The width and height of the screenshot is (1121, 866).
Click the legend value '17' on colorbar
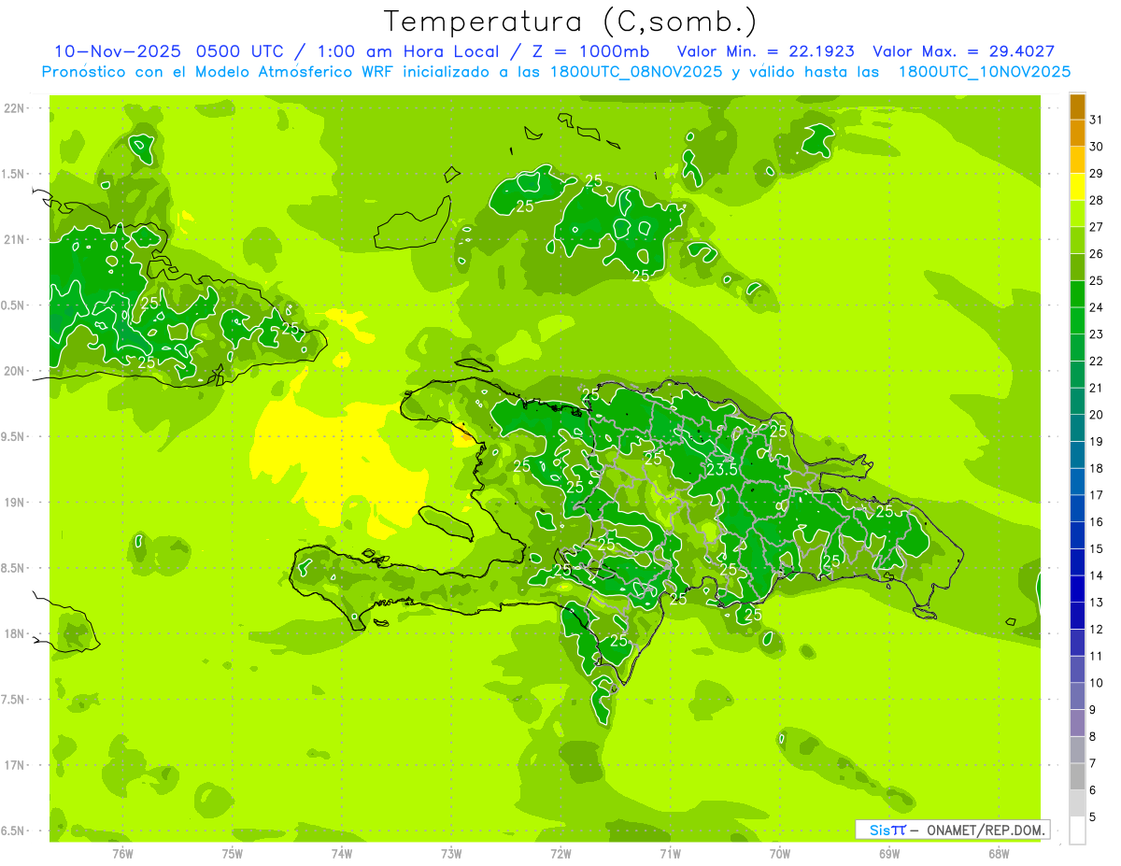coord(1097,495)
